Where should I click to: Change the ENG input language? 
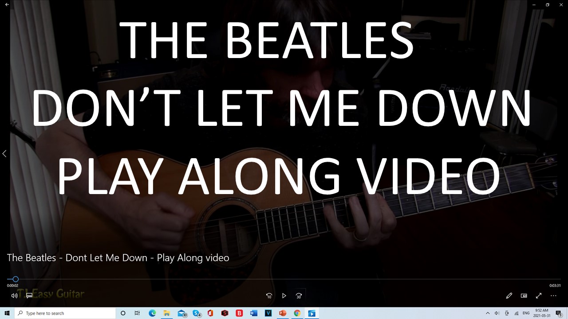526,313
